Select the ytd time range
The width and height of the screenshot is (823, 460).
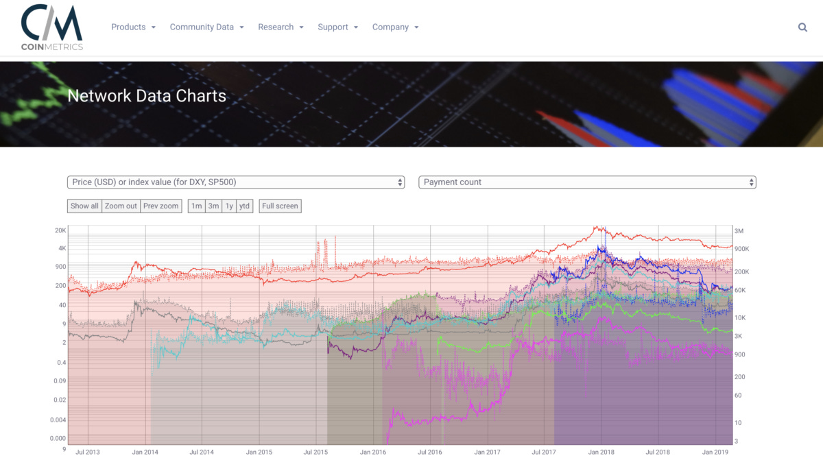[244, 206]
